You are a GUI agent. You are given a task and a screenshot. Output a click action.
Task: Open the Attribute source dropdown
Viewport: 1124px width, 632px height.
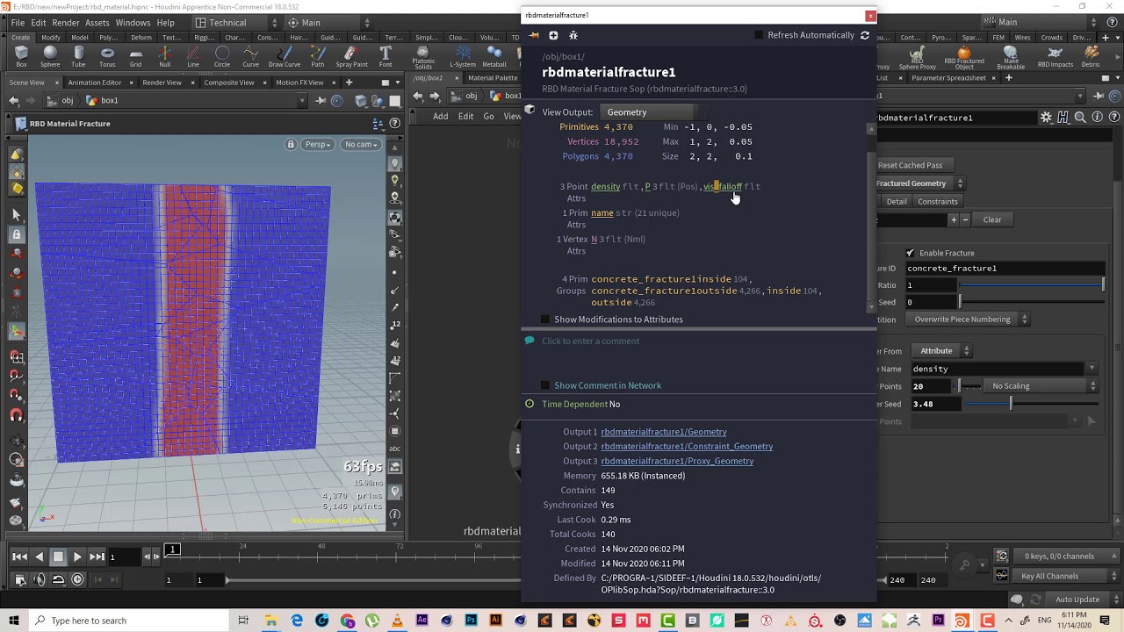(940, 351)
